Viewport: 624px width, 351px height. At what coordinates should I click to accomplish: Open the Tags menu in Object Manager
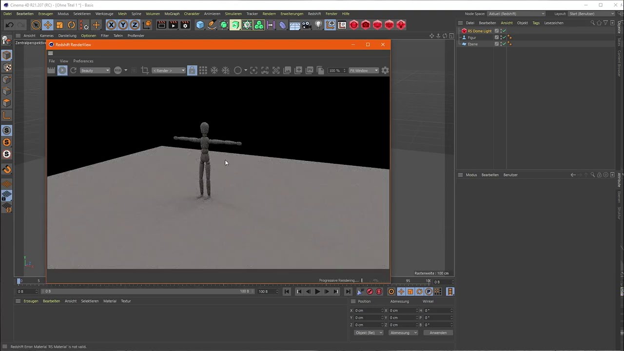pos(536,23)
